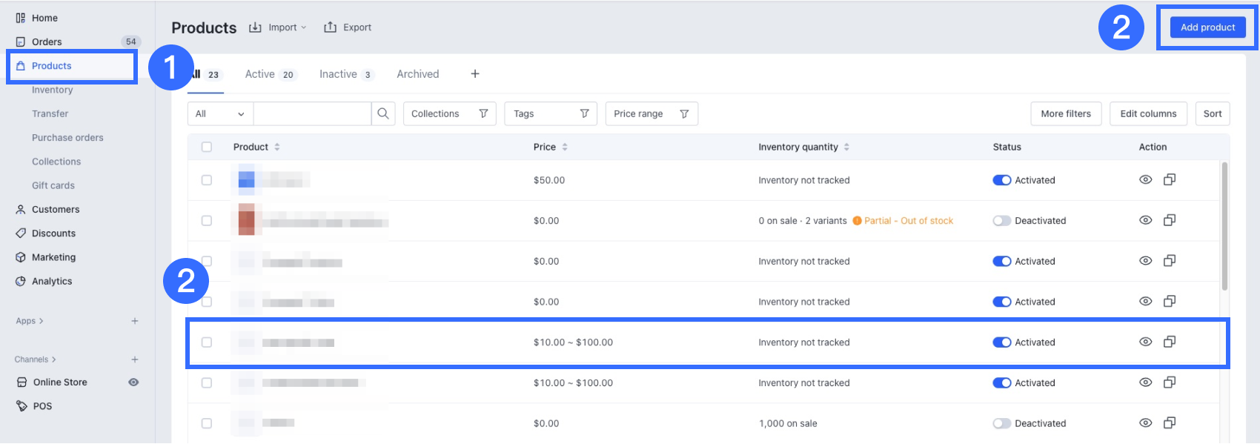
Task: Preview the 1,000 on sale product
Action: (x=1146, y=423)
